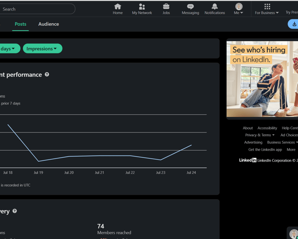
Task: Click the Jul 21 axis label
Action: (x=100, y=173)
